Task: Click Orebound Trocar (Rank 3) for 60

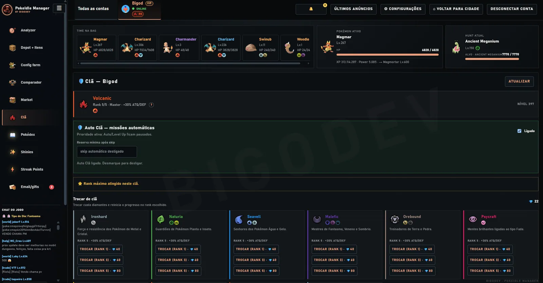Action: pos(412,260)
